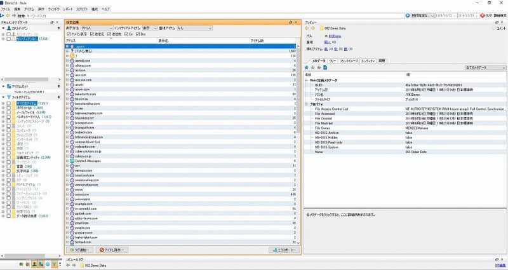Click the custodian person icon in navigator header
Viewport: 508px width, 270px height.
click(x=9, y=28)
